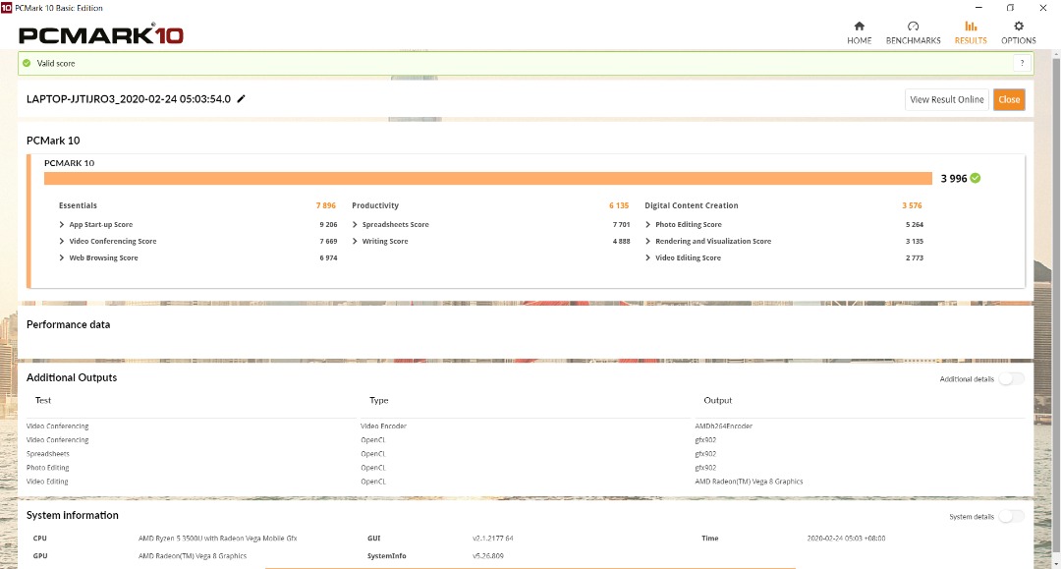This screenshot has height=569, width=1061.
Task: Click gfx902 output in the Photo Editing row
Action: tap(705, 468)
